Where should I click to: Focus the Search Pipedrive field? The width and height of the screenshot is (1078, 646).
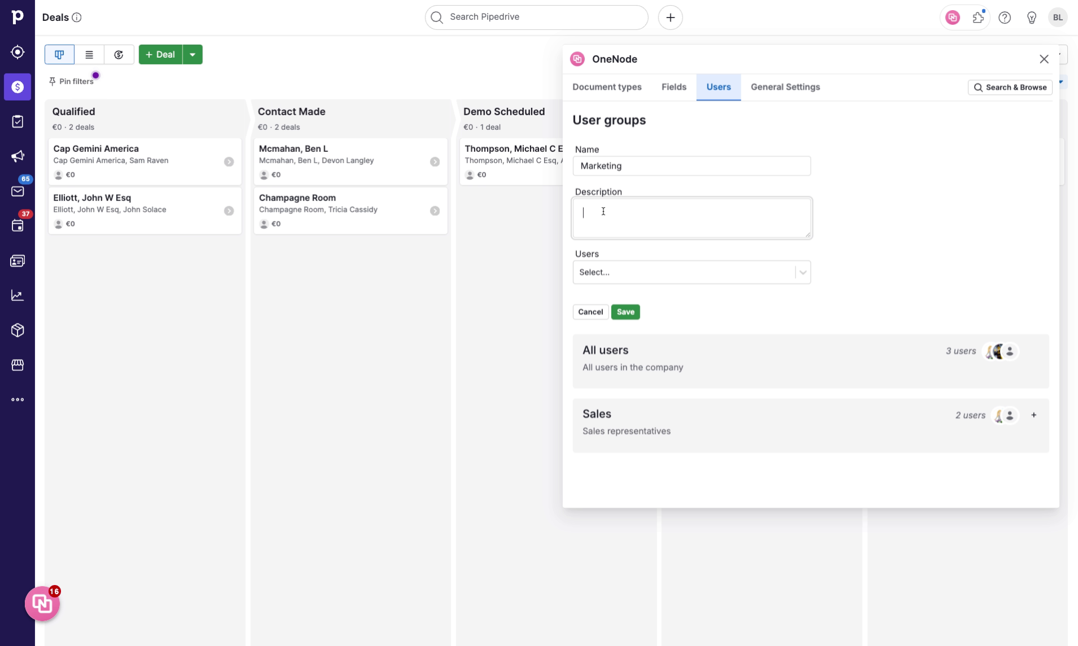click(536, 18)
